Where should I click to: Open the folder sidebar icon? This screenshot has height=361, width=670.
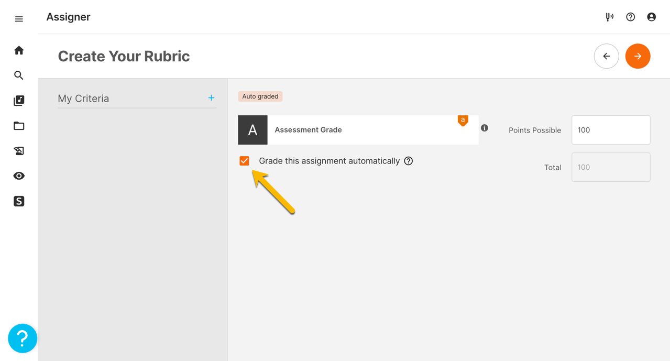click(19, 126)
